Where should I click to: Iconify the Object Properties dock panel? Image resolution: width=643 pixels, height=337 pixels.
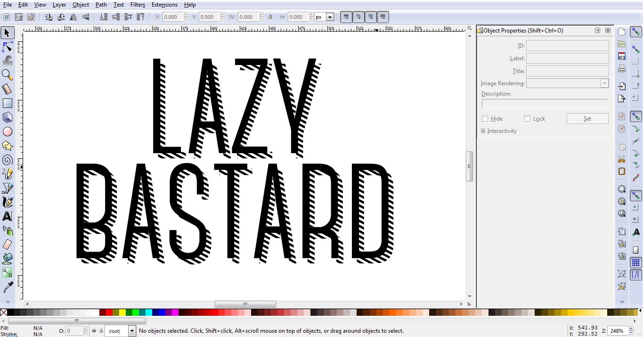click(x=597, y=31)
